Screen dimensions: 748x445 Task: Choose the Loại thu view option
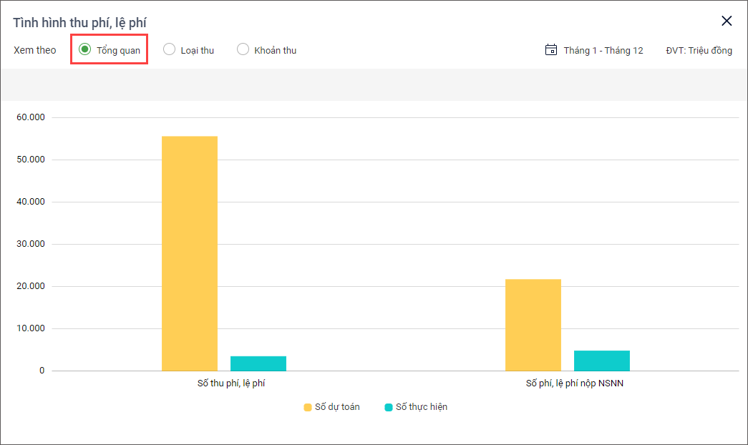pos(170,49)
